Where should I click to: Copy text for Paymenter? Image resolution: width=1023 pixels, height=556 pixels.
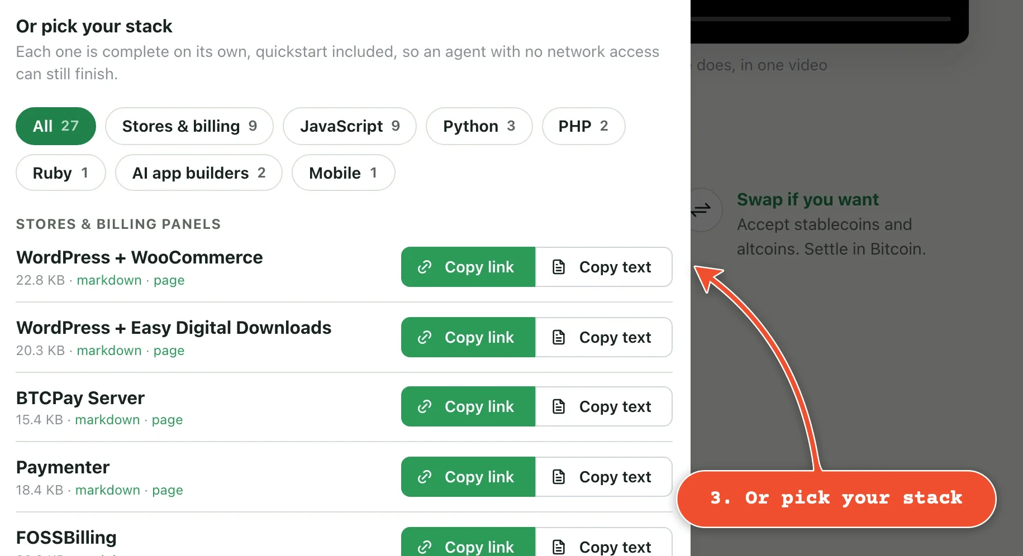point(604,477)
